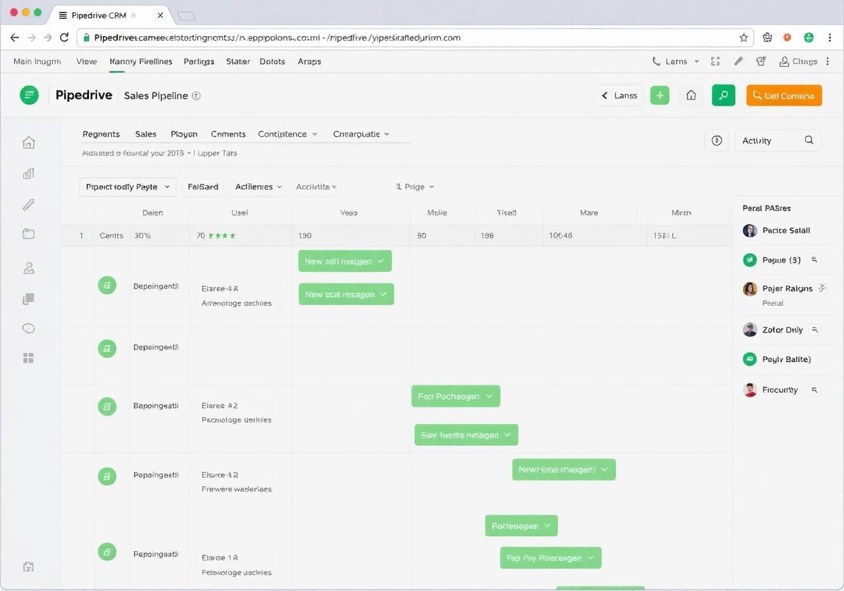This screenshot has width=844, height=591.
Task: Open the contacts person icon in sidebar
Action: pyautogui.click(x=28, y=268)
